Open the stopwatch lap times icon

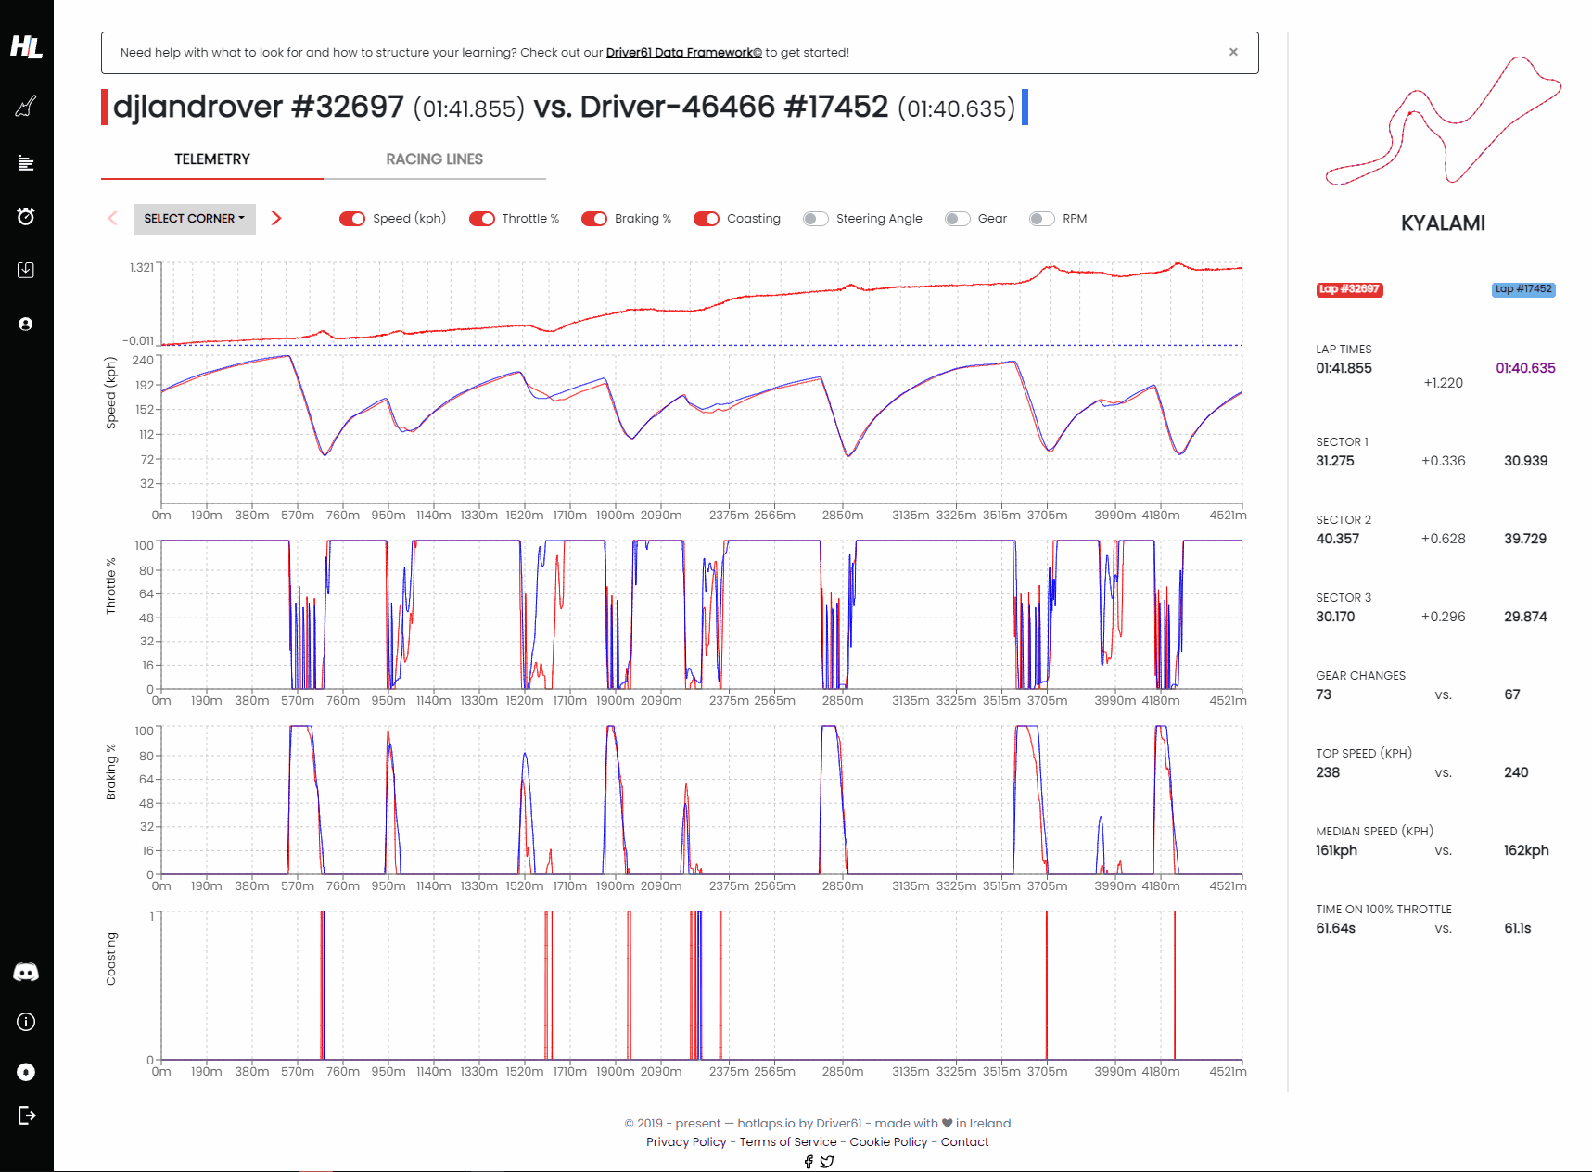click(26, 216)
